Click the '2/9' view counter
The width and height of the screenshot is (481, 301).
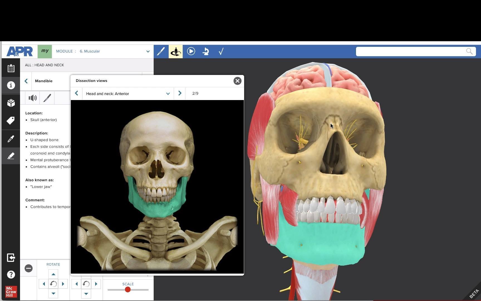pyautogui.click(x=195, y=93)
